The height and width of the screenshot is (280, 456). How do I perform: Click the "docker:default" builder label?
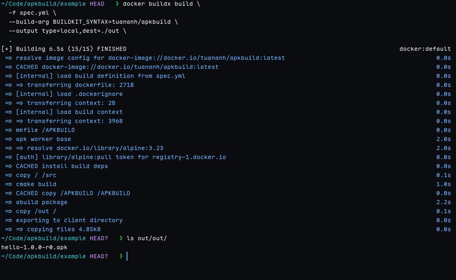pyautogui.click(x=425, y=49)
